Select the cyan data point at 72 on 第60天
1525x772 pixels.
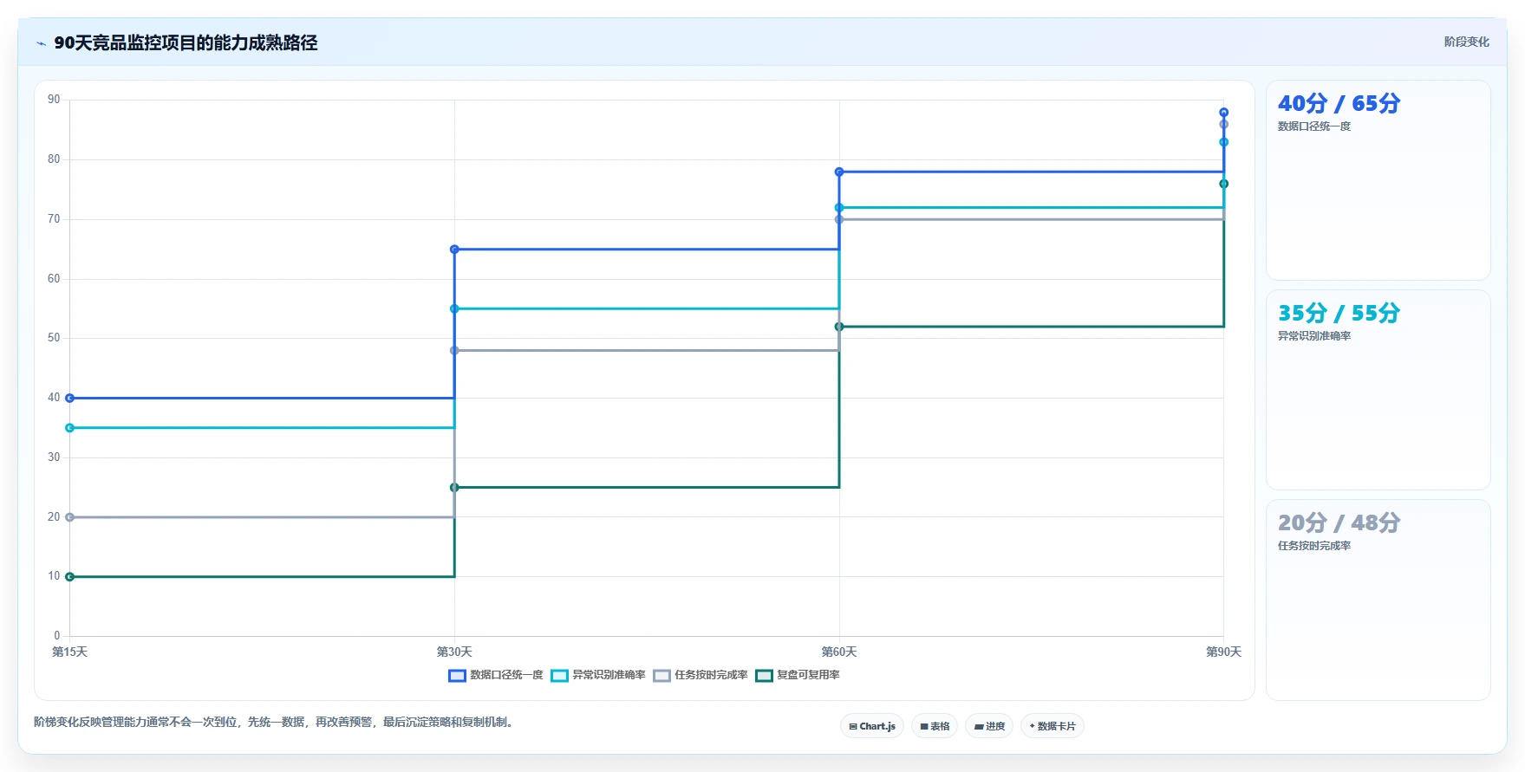(839, 208)
